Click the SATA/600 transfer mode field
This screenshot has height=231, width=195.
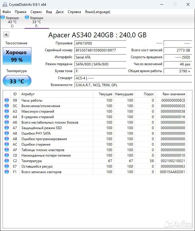100,64
